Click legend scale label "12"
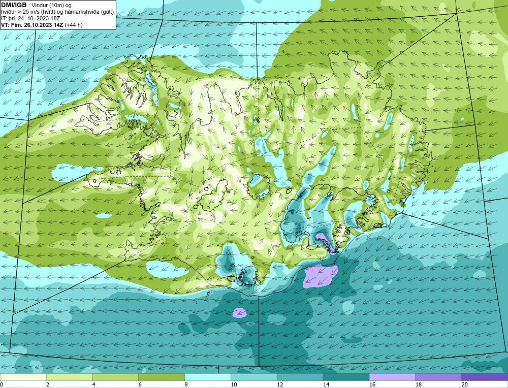The width and height of the screenshot is (508, 388). coord(279,384)
